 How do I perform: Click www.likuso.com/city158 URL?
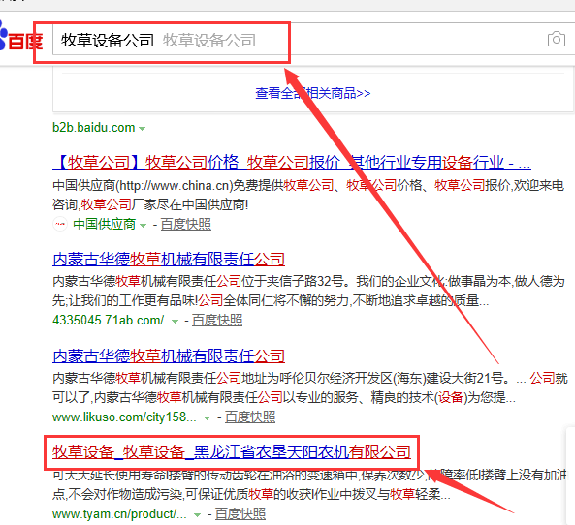click(x=124, y=417)
